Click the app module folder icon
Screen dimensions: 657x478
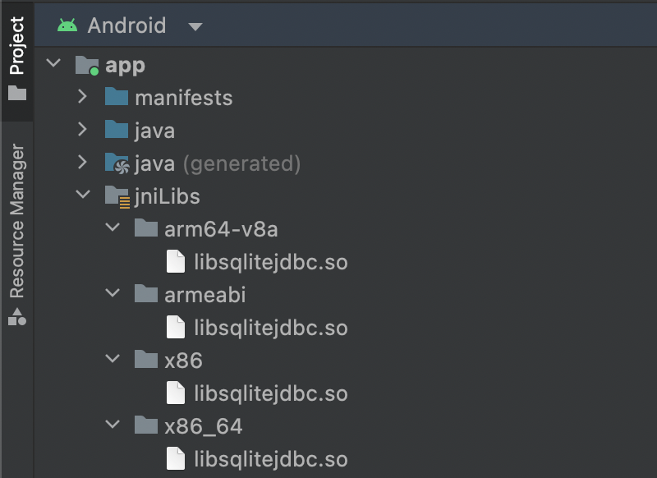[x=86, y=65]
